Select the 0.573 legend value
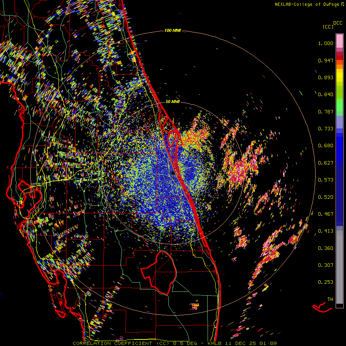The width and height of the screenshot is (346, 346). point(326,180)
